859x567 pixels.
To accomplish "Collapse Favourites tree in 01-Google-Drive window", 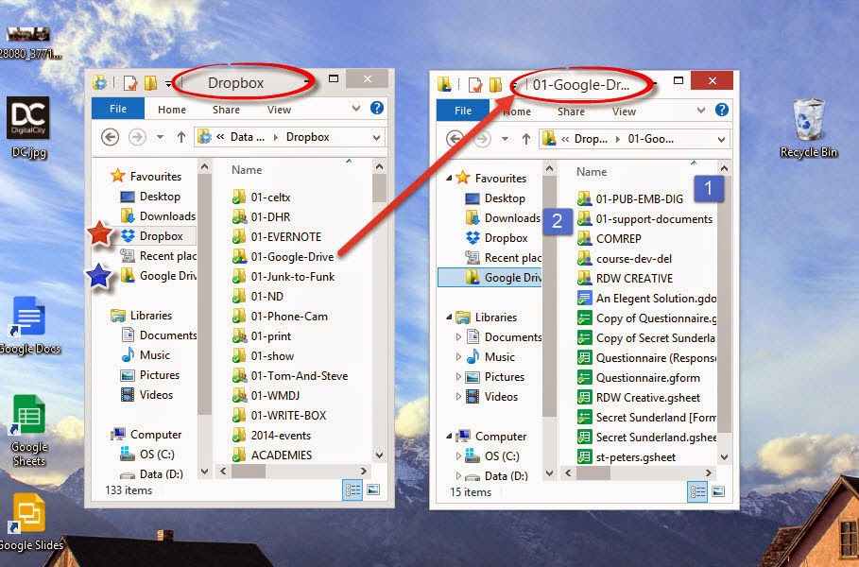I will coord(449,178).
